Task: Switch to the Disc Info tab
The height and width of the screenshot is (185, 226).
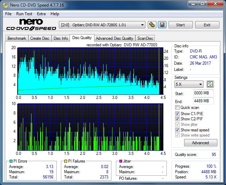Action: (61, 38)
